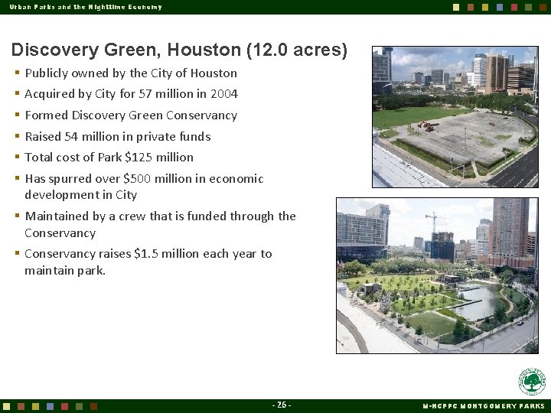This screenshot has width=551, height=413.
Task: Select the footer 'M-NCPPC MONTGOMERY PARKS'
Action: (484, 405)
